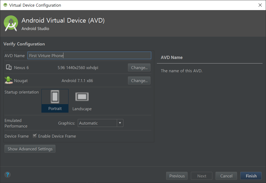Screen dimensions: 266x183
Task: Click the 'Nexus 6' device name
Action: pyautogui.click(x=22, y=67)
